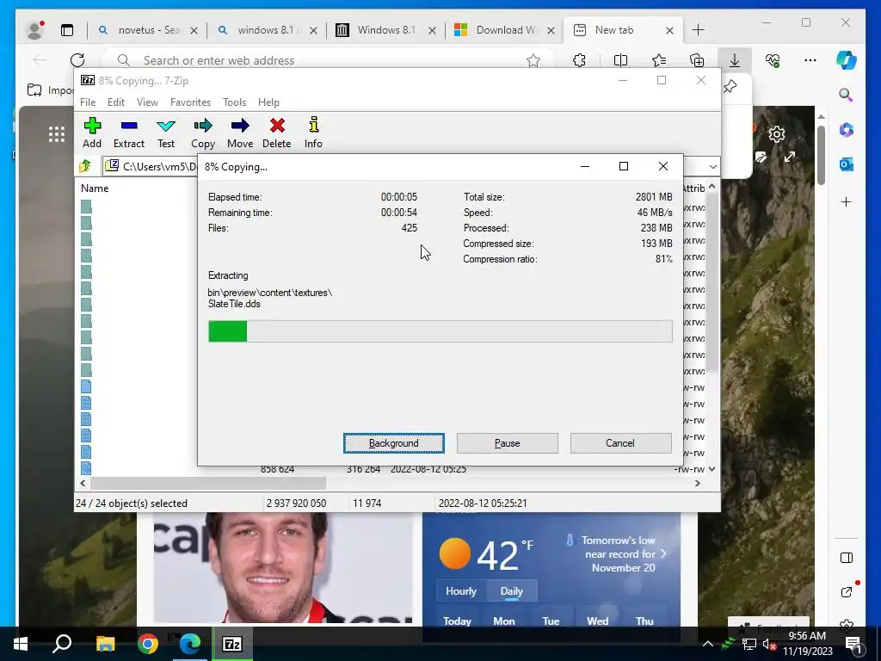
Task: Open the Edit menu in 7-Zip
Action: pos(116,102)
